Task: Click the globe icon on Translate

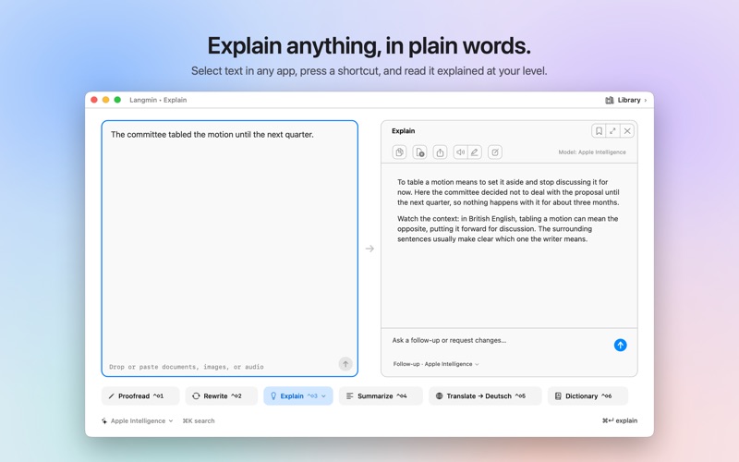Action: coord(440,396)
